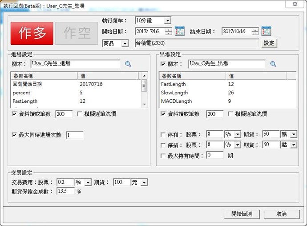Click the exit script search magnifier icon
This screenshot has height=226, width=307.
[x=273, y=64]
